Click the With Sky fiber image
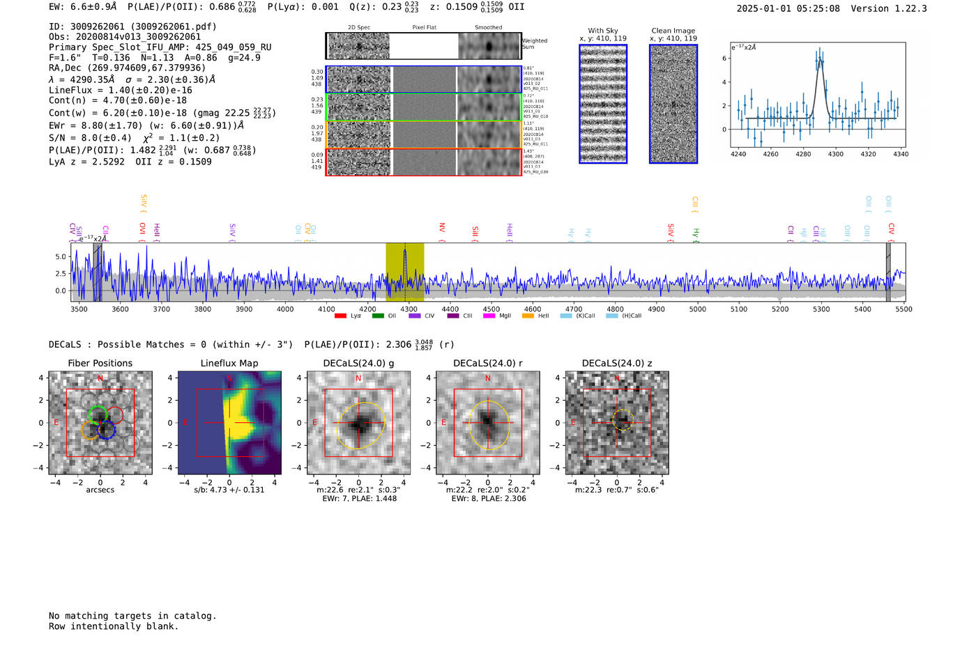976x664 pixels. (x=603, y=104)
